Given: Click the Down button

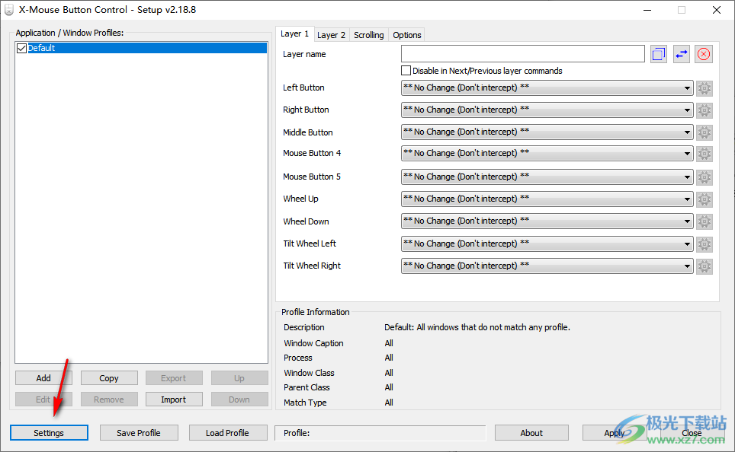Looking at the screenshot, I should (239, 399).
